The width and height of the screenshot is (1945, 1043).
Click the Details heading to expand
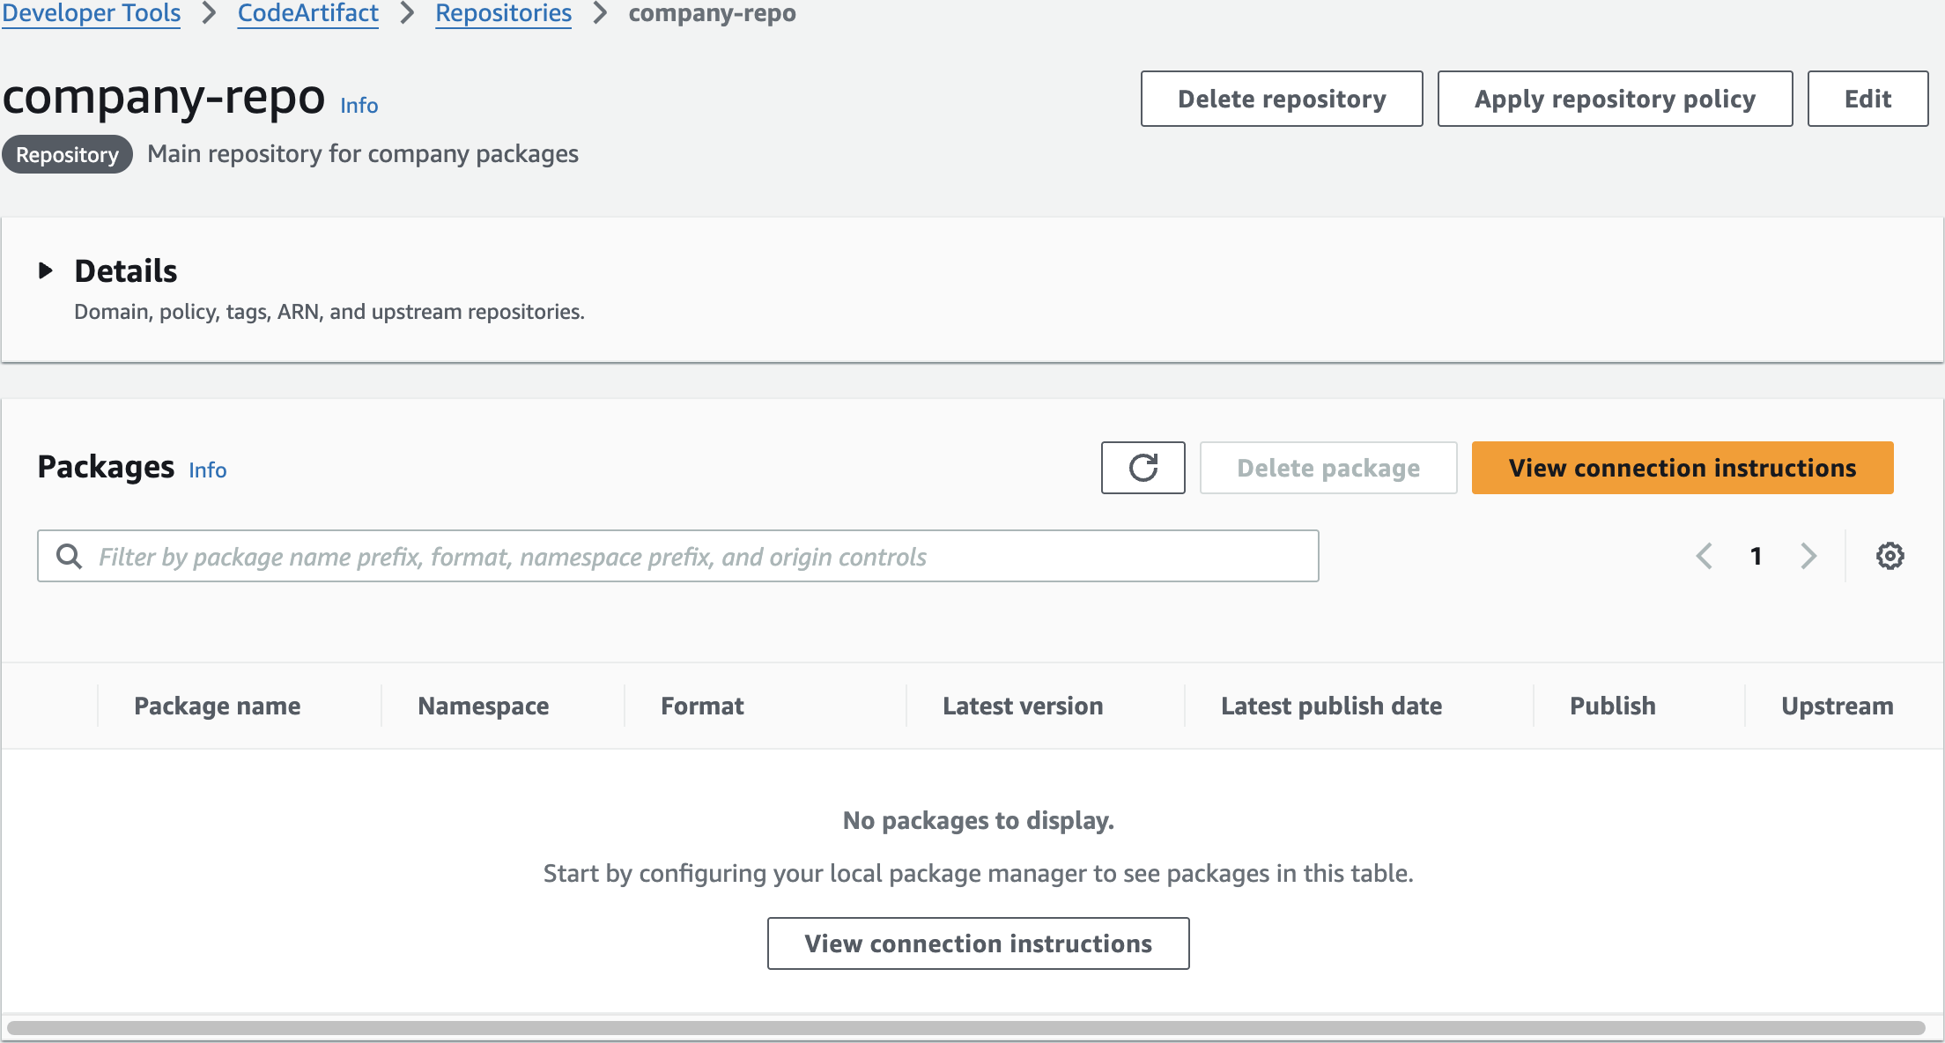126,271
